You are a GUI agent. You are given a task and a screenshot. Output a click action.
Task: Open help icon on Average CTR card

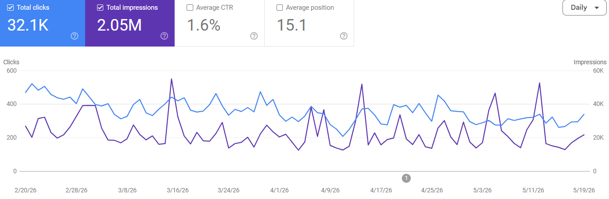pyautogui.click(x=254, y=36)
